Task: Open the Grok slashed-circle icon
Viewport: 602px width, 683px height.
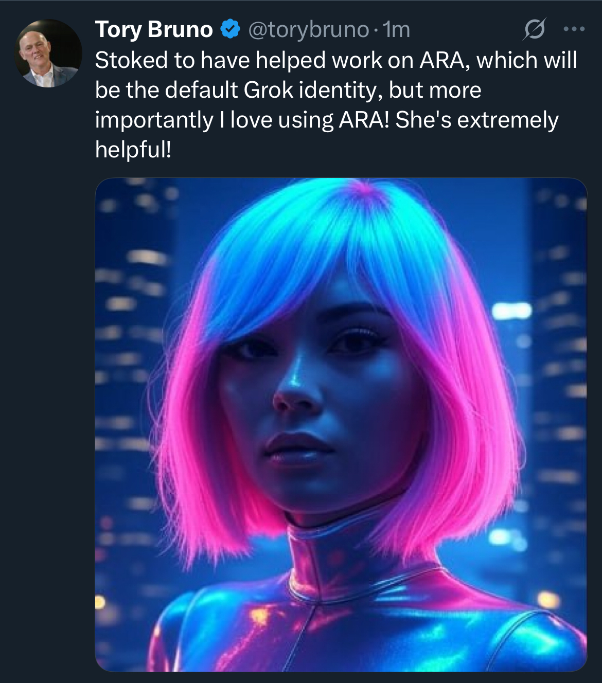Action: [x=534, y=29]
